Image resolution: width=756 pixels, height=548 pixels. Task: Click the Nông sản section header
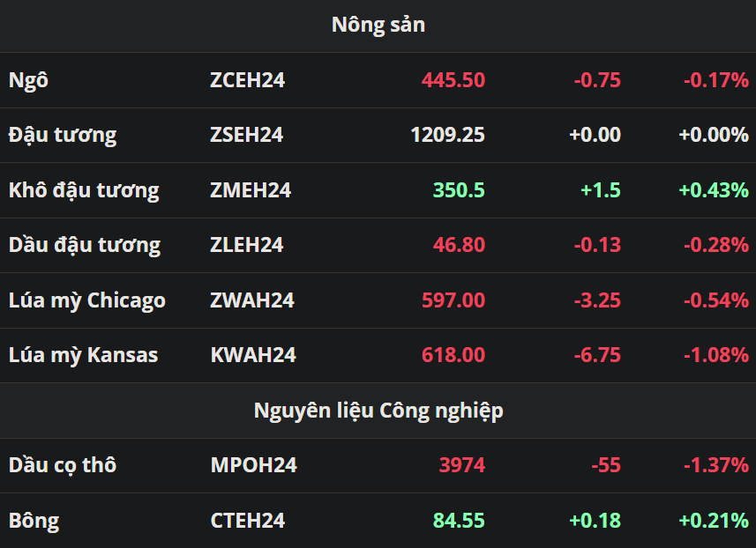point(378,25)
